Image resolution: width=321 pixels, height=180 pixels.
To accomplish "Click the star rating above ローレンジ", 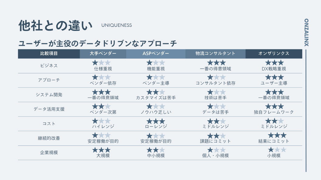I will click(x=156, y=121).
